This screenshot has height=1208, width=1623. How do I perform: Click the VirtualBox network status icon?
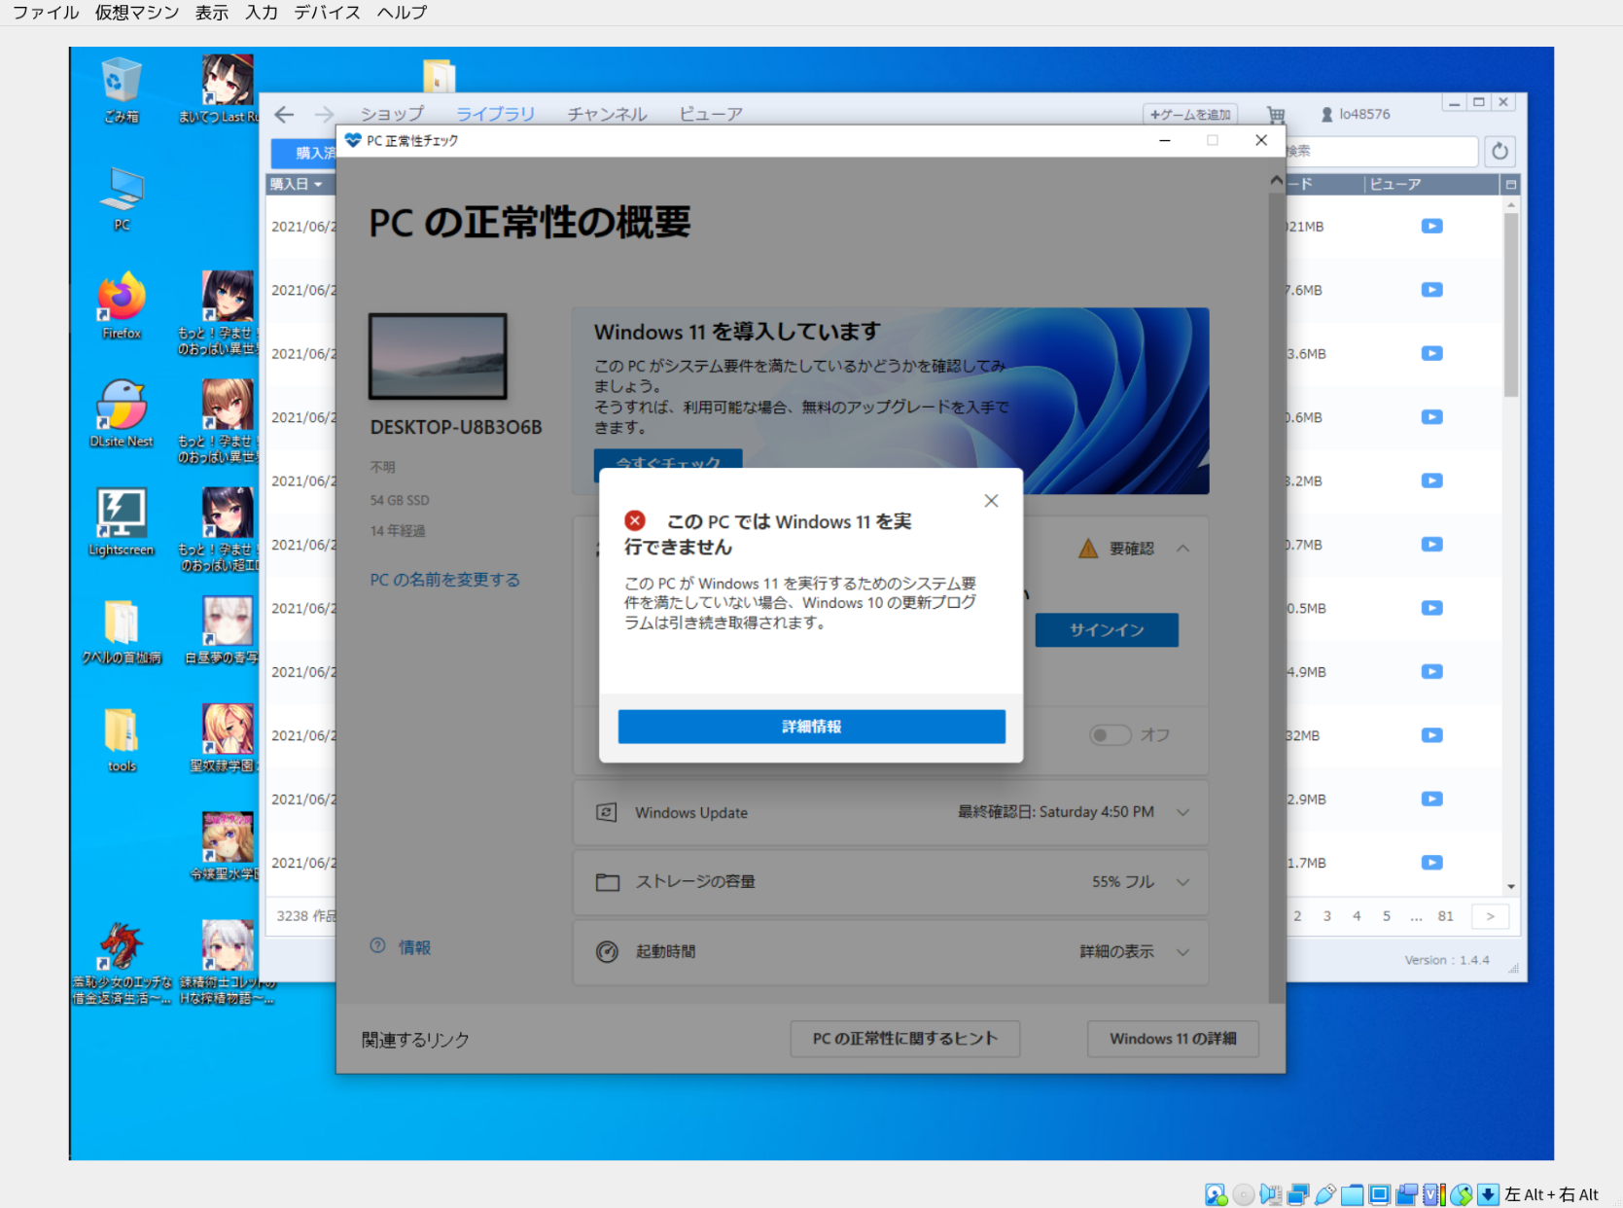point(1297,1194)
